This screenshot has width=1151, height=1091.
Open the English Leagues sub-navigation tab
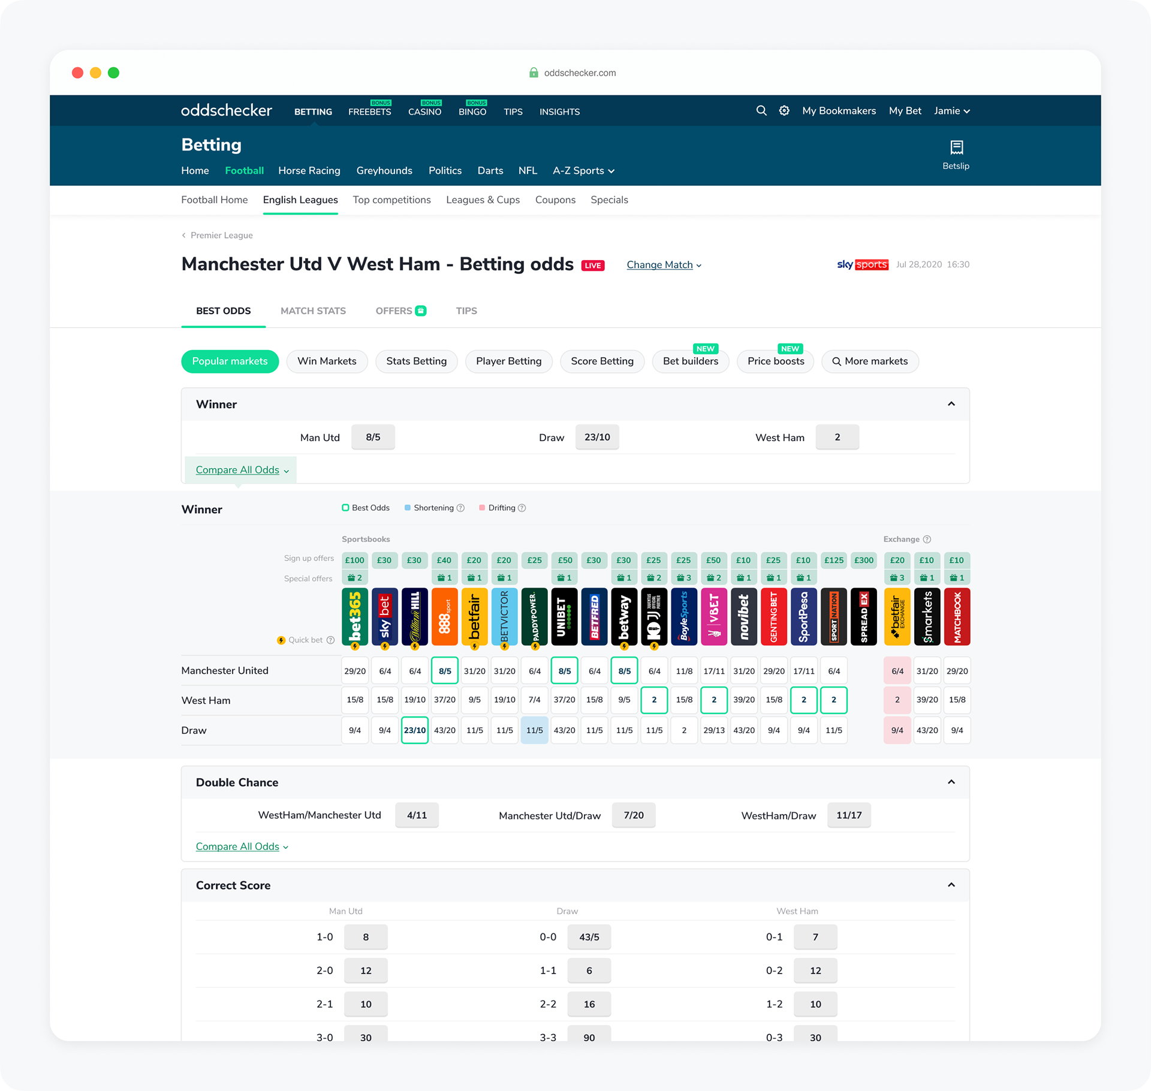click(x=300, y=200)
